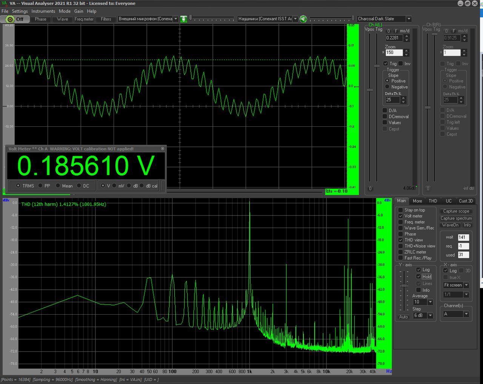The height and width of the screenshot is (384, 483).
Task: Select the PP radio button in Volt Meter
Action: (x=40, y=186)
